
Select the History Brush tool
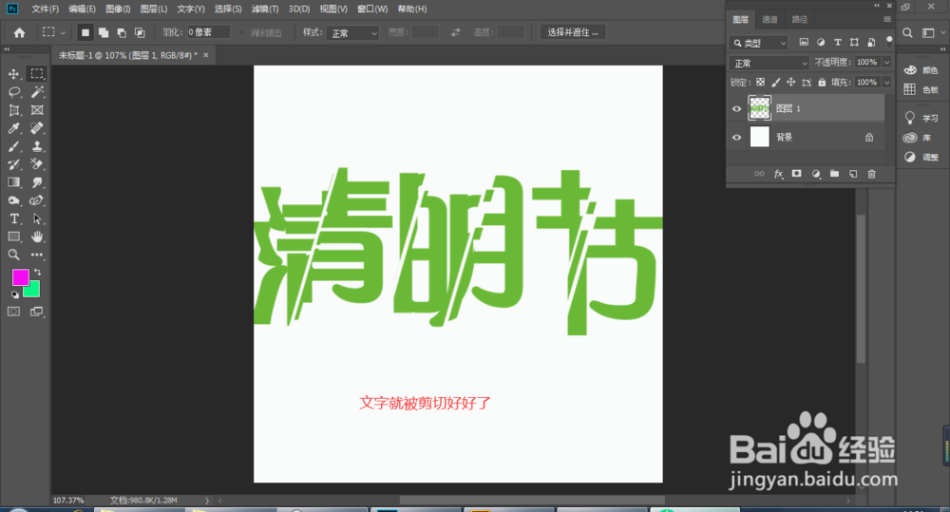pos(13,164)
